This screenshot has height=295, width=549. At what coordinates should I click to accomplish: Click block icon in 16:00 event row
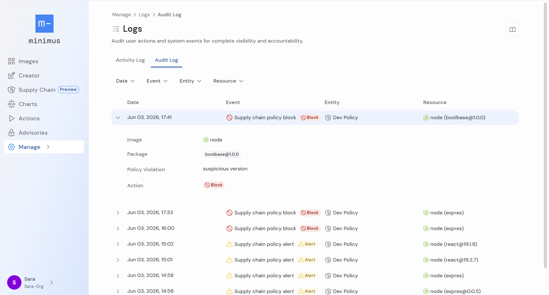coord(229,228)
